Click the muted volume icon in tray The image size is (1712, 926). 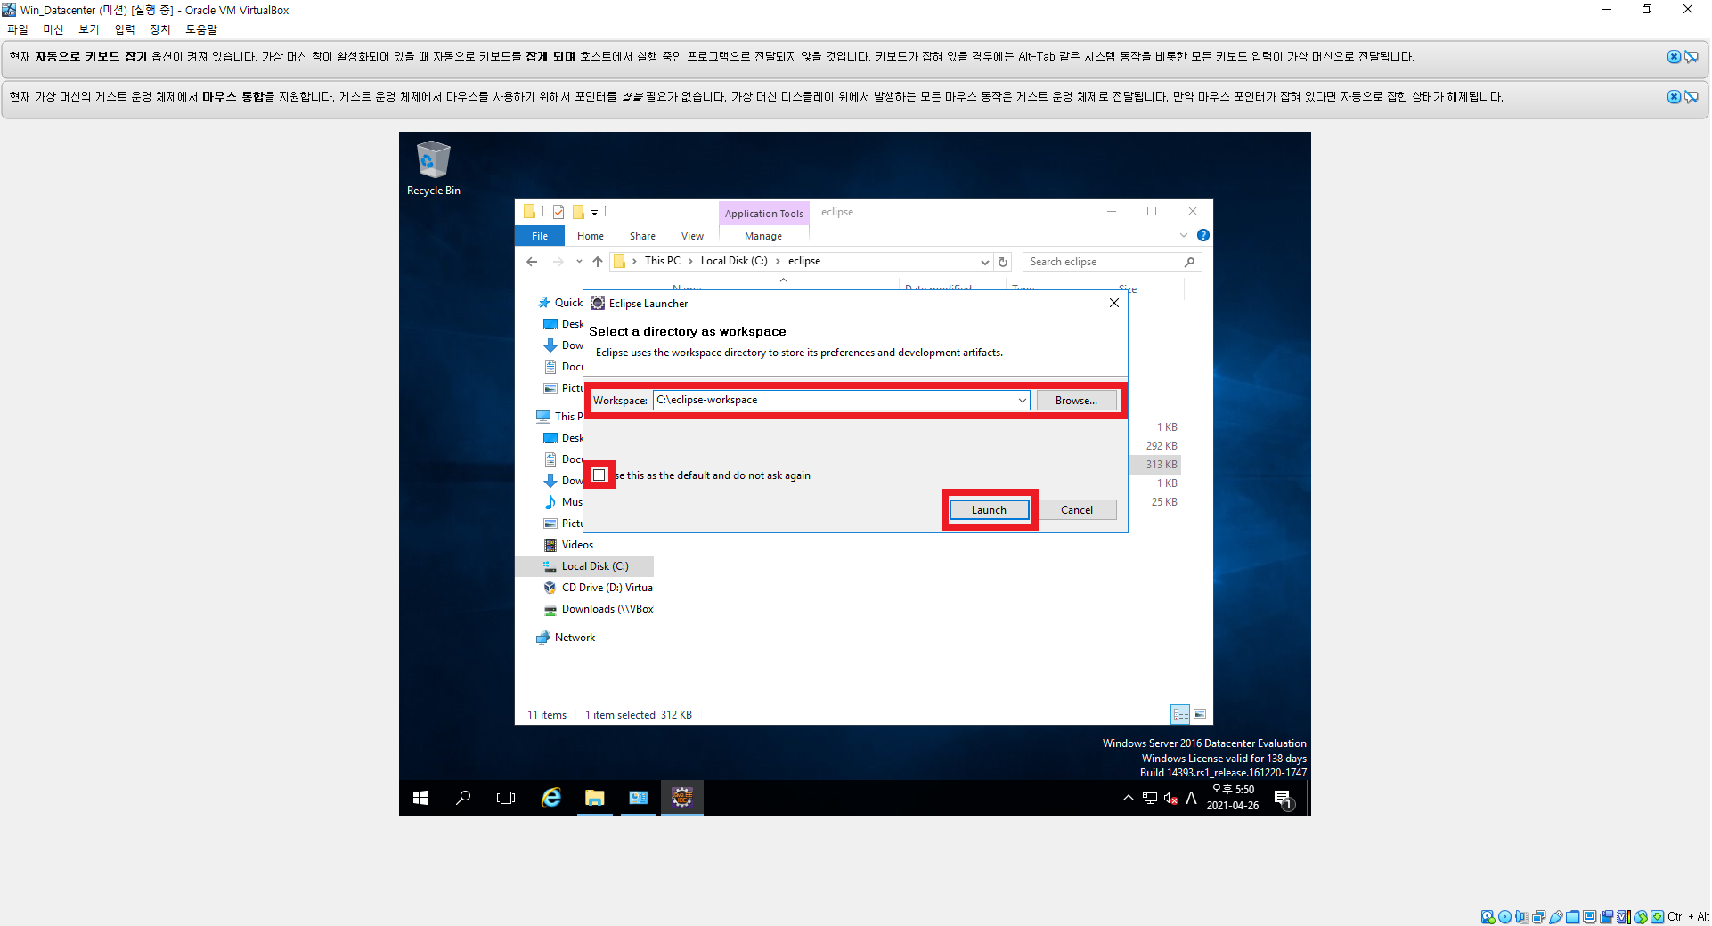click(x=1170, y=798)
